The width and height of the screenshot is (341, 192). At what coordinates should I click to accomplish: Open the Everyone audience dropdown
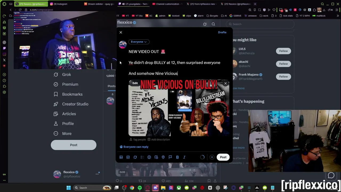139,42
